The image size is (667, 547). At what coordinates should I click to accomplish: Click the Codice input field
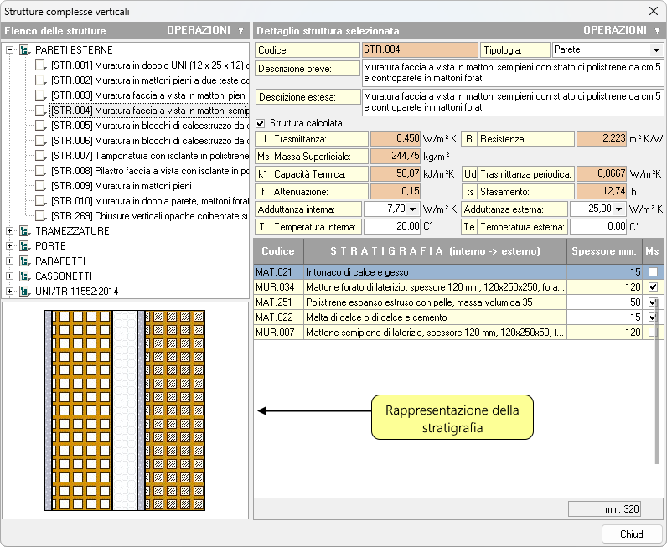point(420,50)
